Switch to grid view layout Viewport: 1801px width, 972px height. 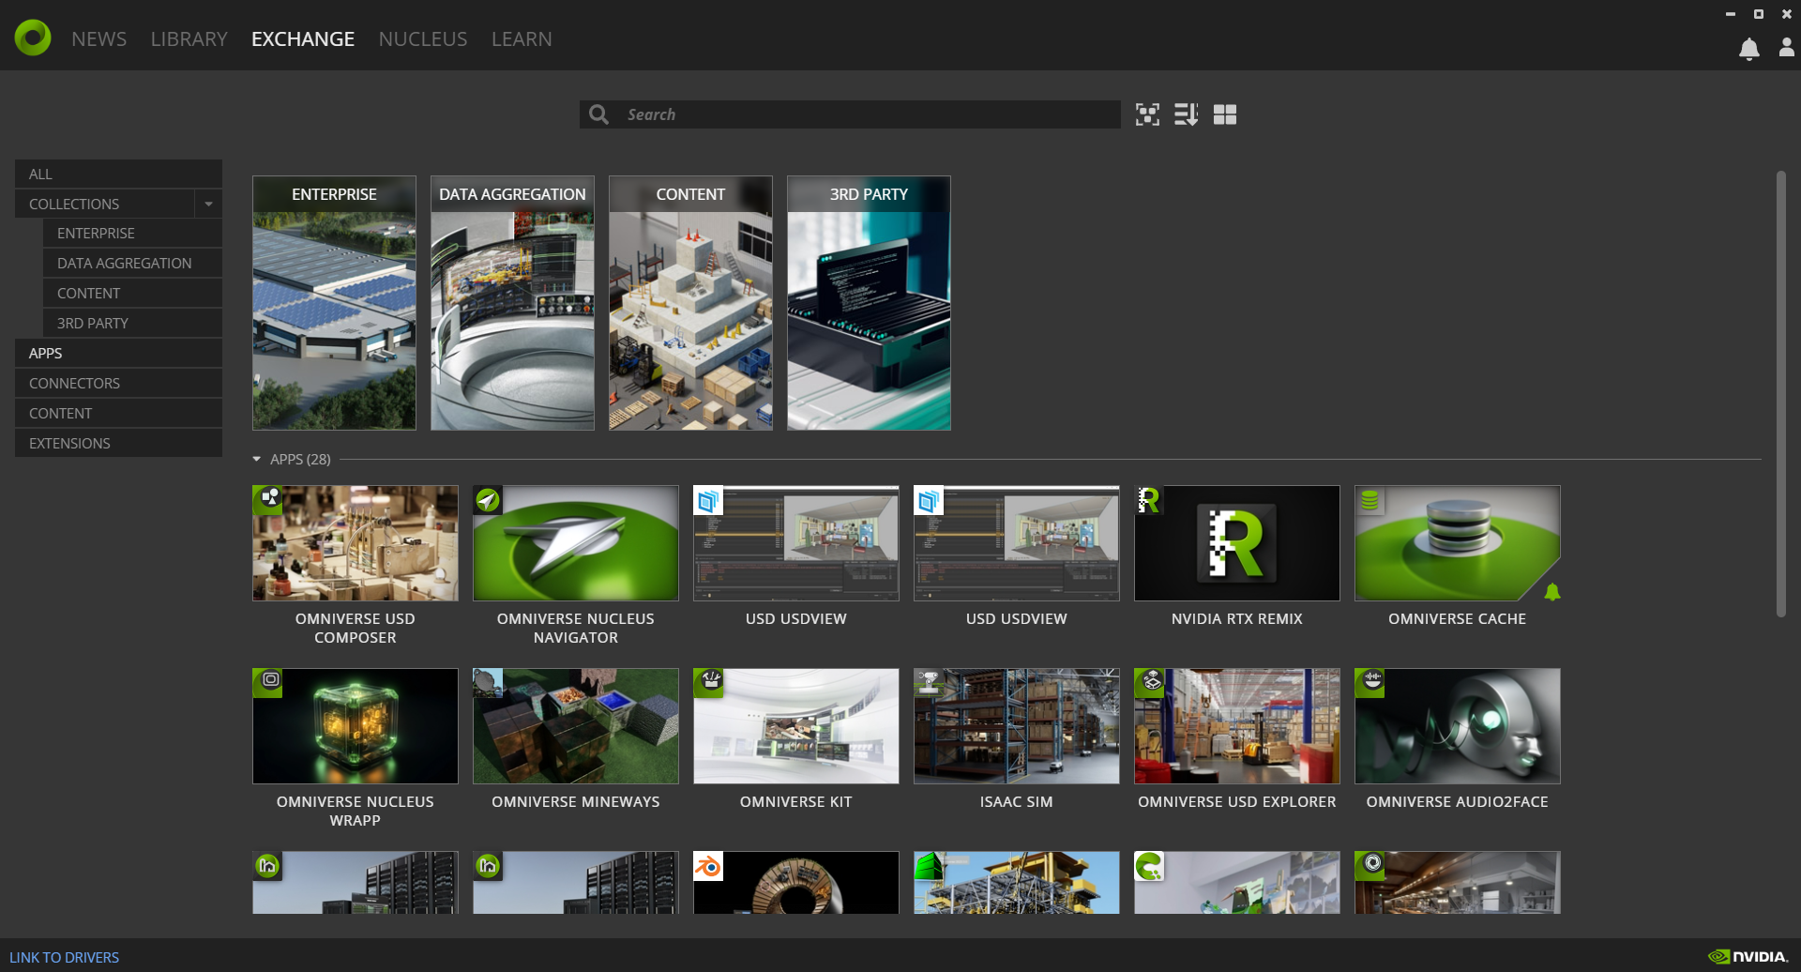[x=1225, y=114]
